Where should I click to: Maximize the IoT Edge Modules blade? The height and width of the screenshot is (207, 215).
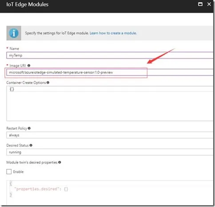point(200,4)
